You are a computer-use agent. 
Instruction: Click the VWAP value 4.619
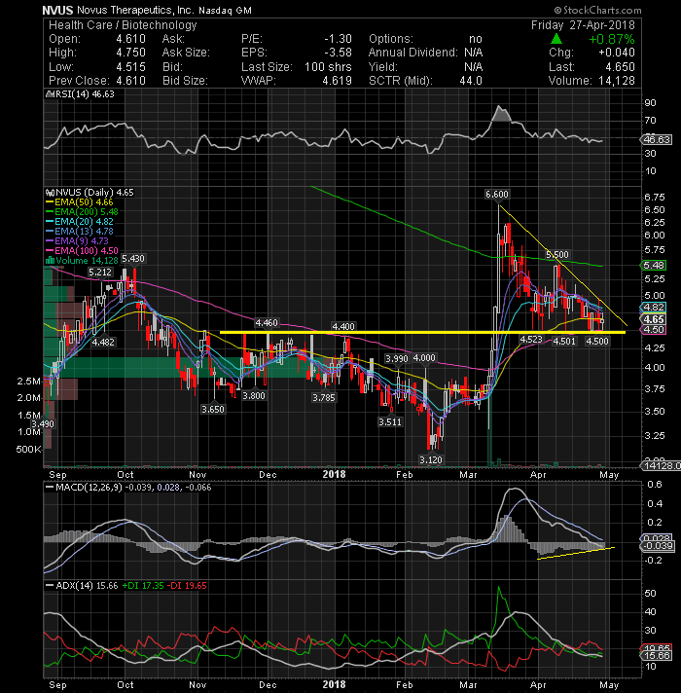(338, 81)
